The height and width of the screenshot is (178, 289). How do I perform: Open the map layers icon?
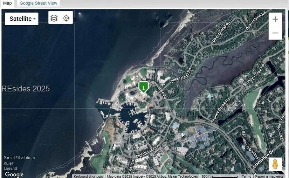(x=54, y=18)
